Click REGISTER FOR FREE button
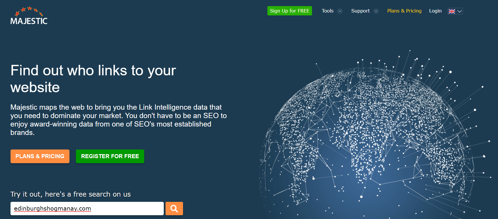The height and width of the screenshot is (219, 498). (110, 156)
